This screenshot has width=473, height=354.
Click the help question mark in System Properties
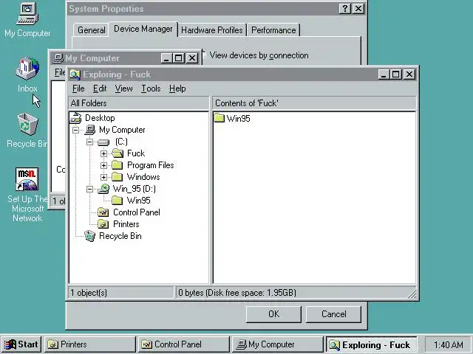345,9
